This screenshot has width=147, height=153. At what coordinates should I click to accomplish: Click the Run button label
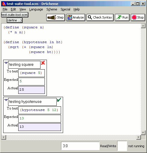tap(125, 17)
